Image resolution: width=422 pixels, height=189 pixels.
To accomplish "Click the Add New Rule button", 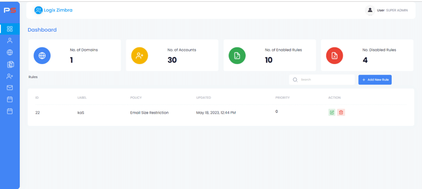I will [375, 80].
